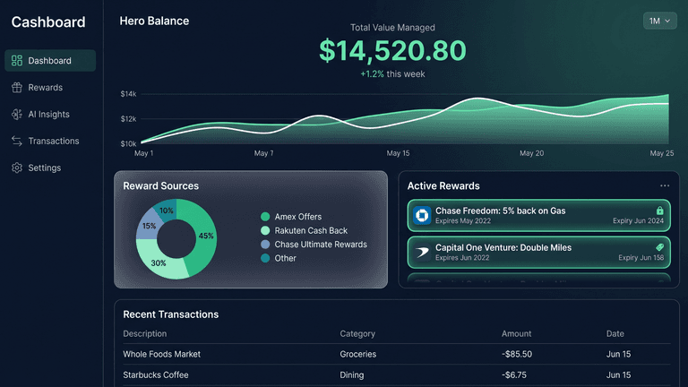
Task: Open the Dashboard menu item
Action: [50, 61]
